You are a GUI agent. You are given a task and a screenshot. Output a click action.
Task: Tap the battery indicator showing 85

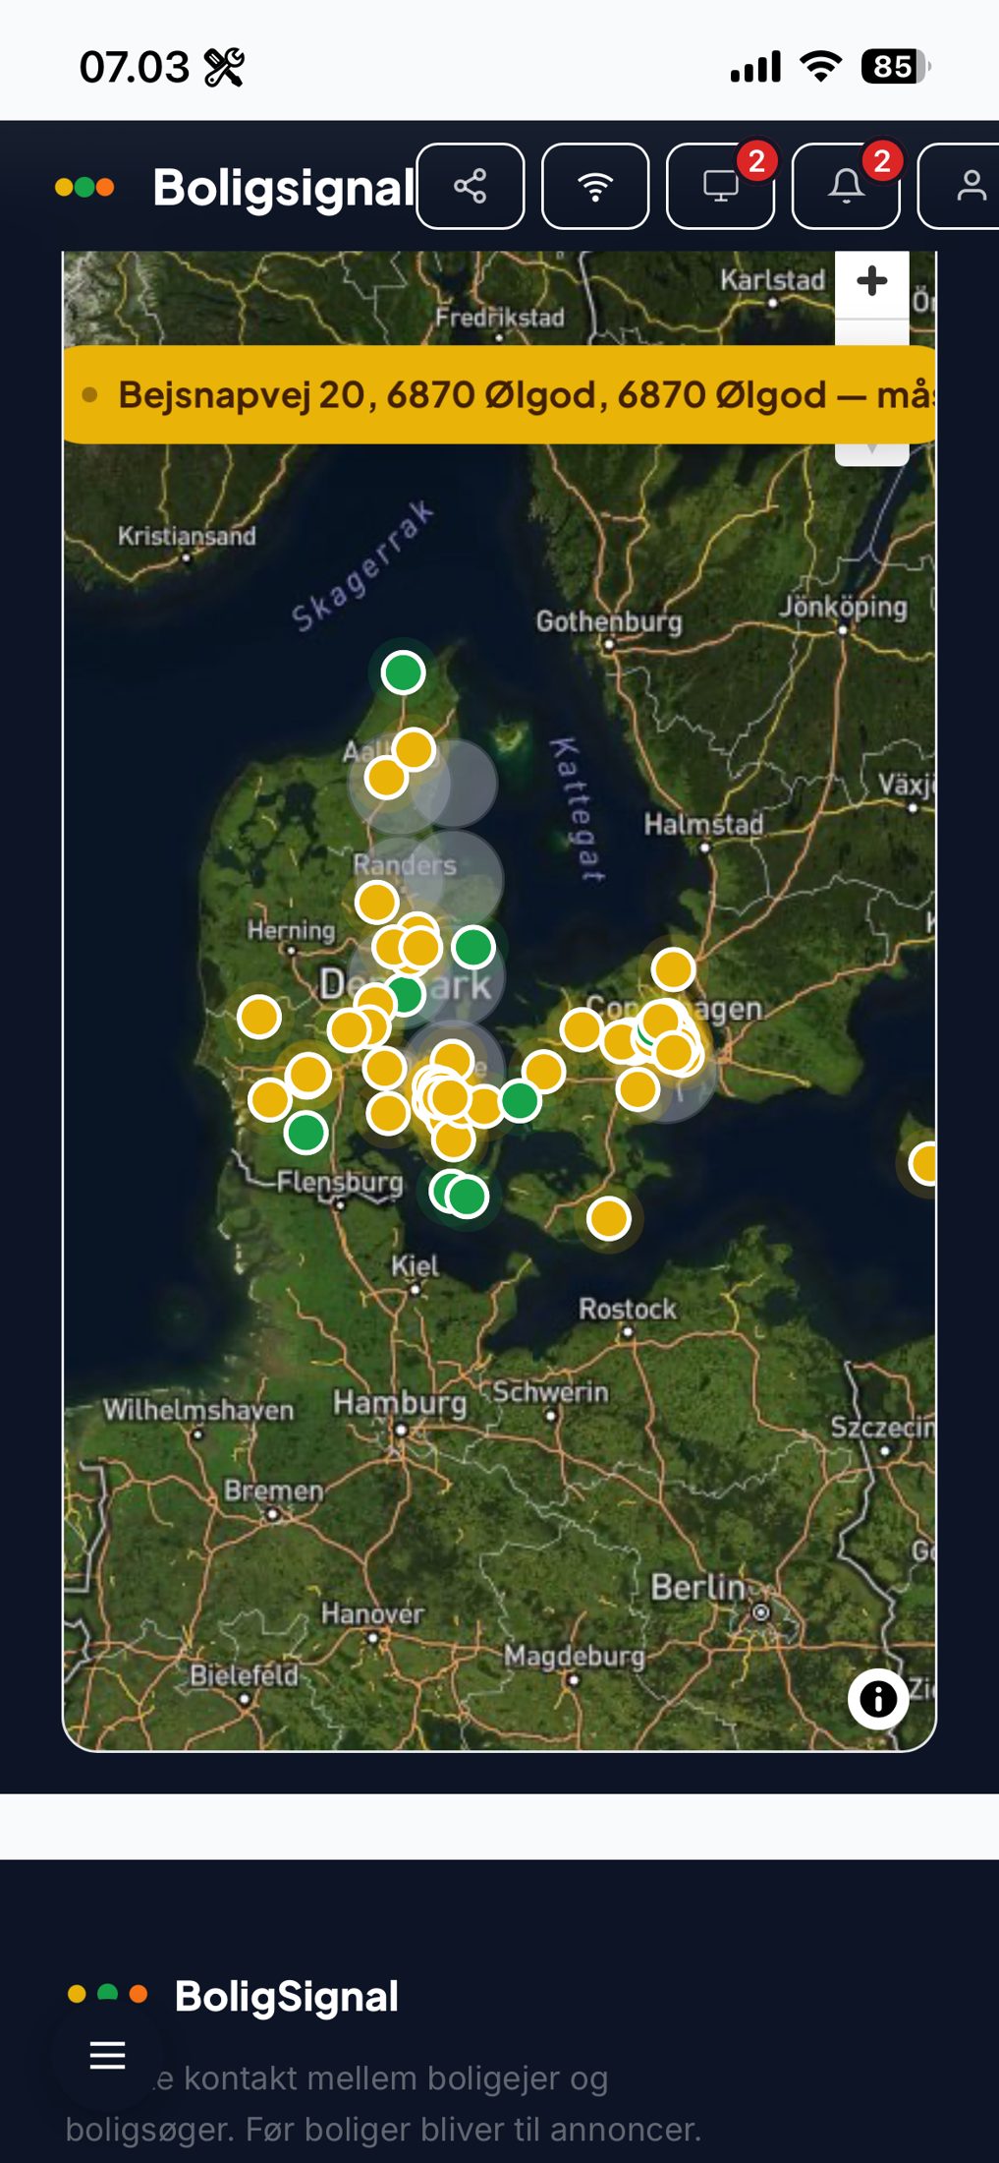(x=896, y=66)
